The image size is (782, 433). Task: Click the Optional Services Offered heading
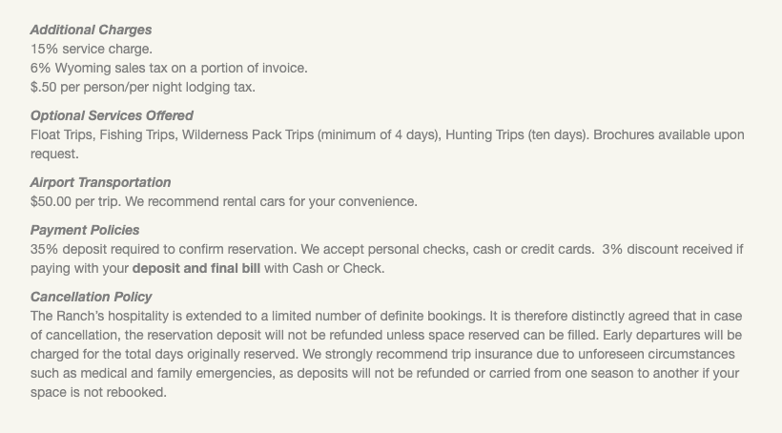click(112, 115)
